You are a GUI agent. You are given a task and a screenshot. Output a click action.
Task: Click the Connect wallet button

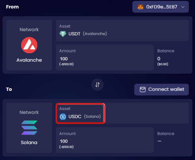[162, 90]
